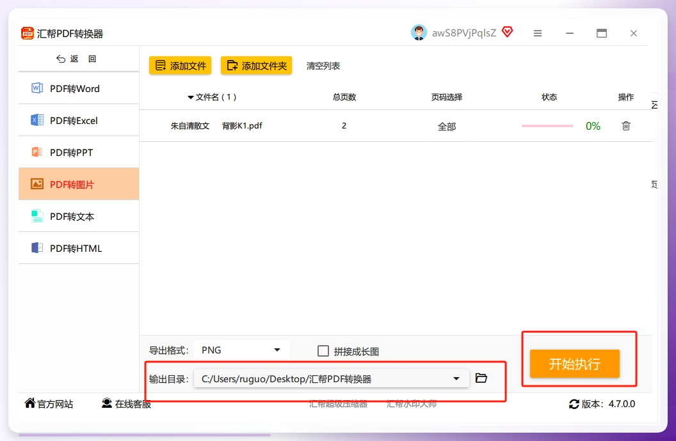Click the 页码选择 column header
The image size is (676, 441).
pos(447,97)
